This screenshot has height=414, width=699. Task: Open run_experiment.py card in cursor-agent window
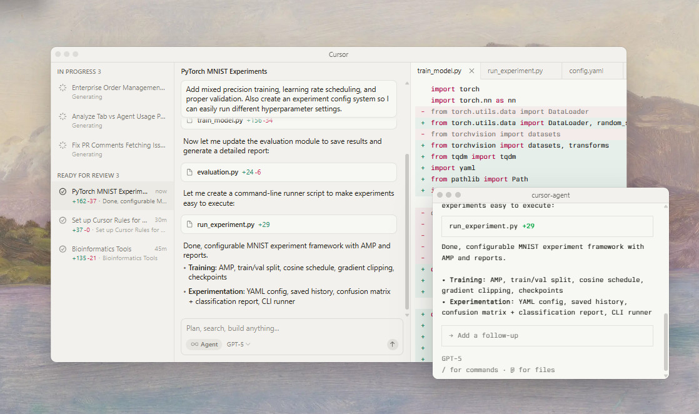[x=547, y=226]
